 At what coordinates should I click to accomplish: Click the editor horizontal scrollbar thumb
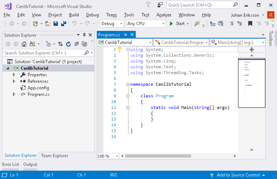click(x=158, y=156)
